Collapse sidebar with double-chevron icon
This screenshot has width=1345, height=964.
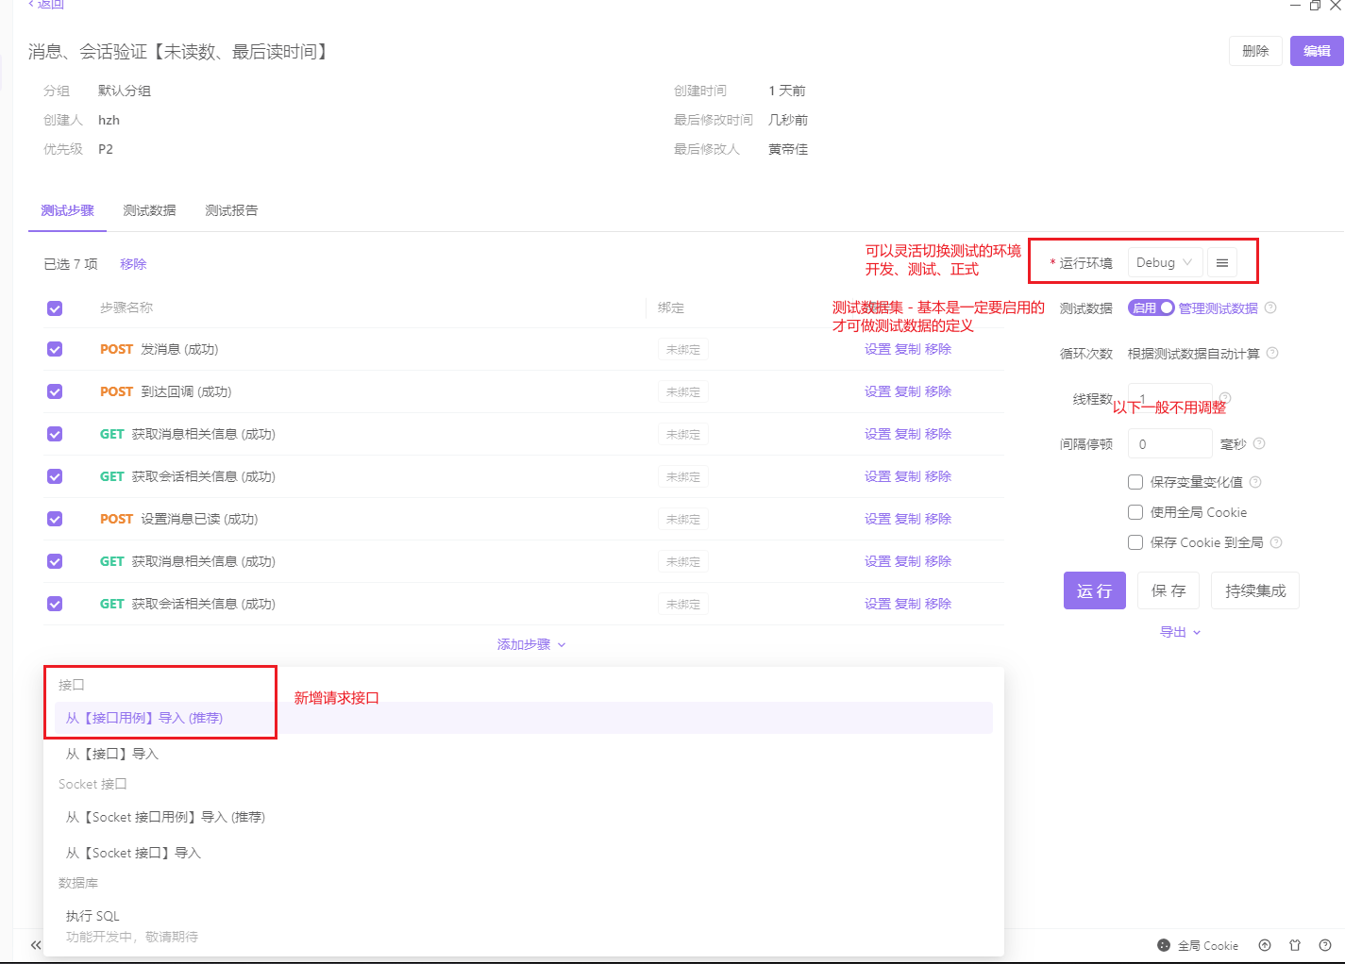tap(36, 944)
